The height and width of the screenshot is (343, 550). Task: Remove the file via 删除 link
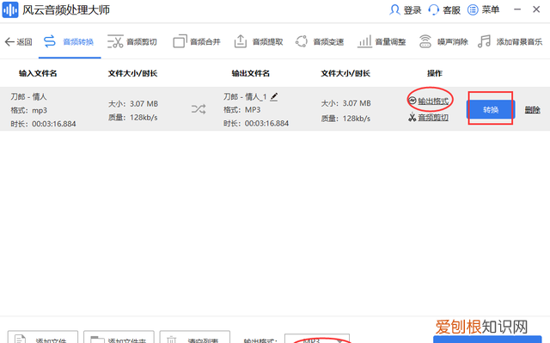coord(532,110)
